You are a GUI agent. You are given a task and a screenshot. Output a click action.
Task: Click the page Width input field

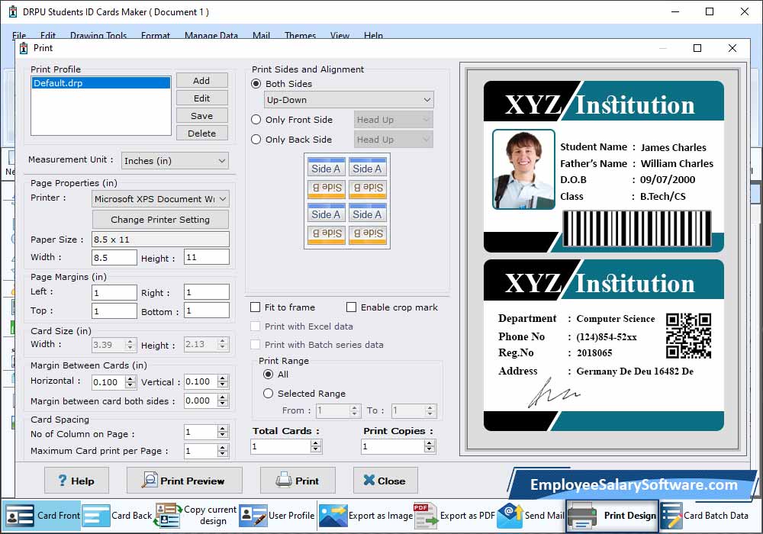tap(114, 257)
